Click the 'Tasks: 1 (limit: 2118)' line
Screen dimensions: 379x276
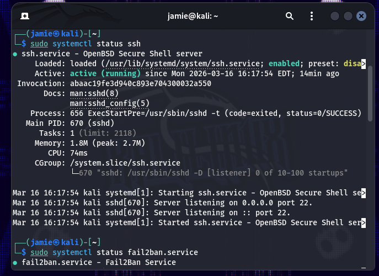click(x=88, y=133)
